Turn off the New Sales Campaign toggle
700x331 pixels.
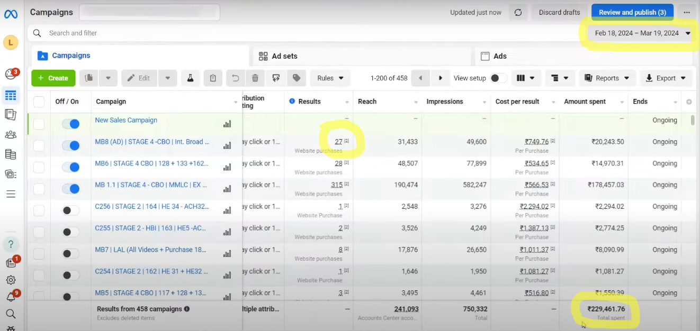click(x=70, y=124)
